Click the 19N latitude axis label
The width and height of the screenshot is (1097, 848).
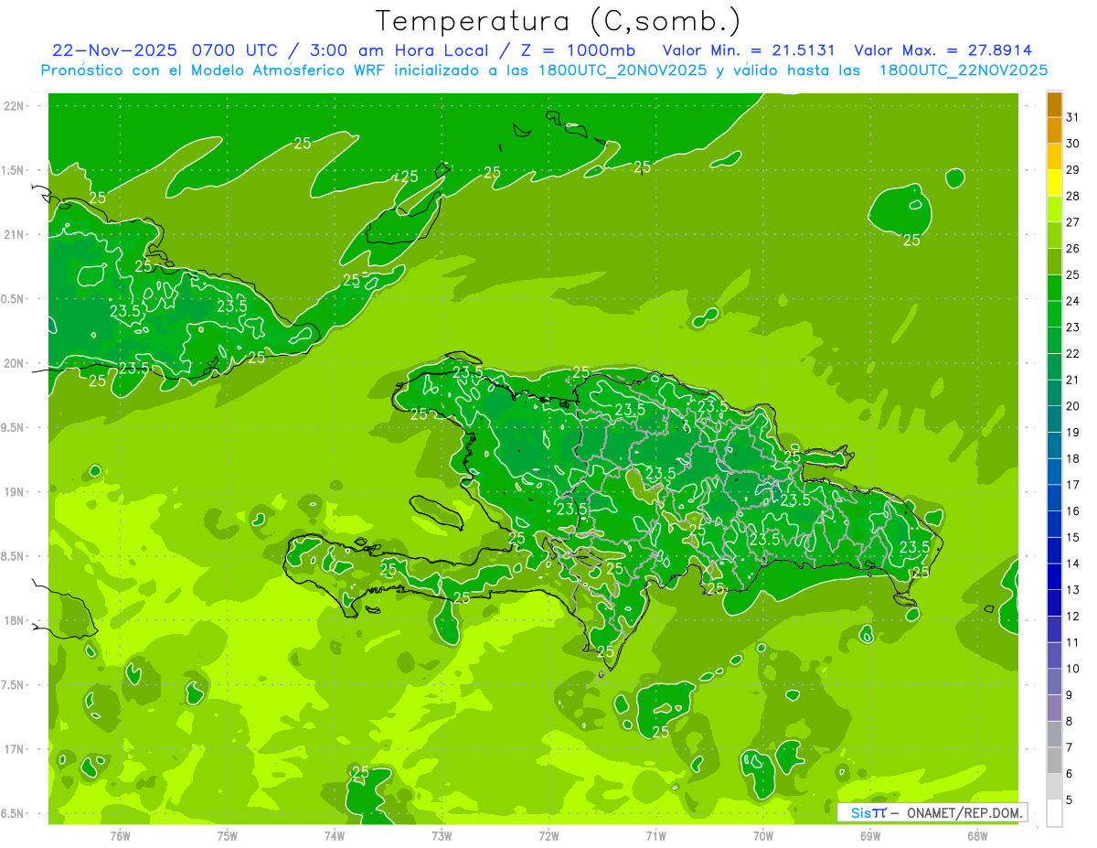tap(15, 491)
